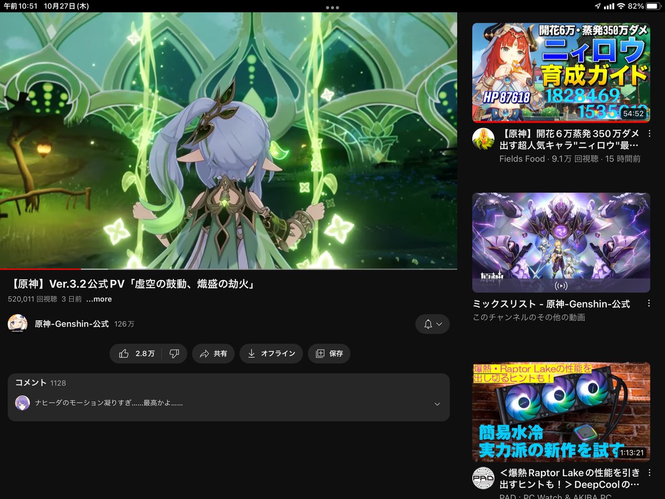Viewport: 665px width, 499px height.
Task: Open options menu for ニィロウ video
Action: [x=649, y=134]
